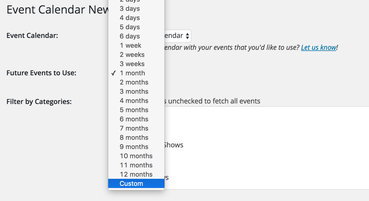Open the Event Calendar select dropdown

(177, 36)
